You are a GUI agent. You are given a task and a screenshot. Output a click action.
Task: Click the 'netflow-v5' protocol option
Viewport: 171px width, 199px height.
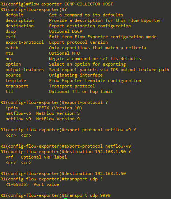pos(18,113)
